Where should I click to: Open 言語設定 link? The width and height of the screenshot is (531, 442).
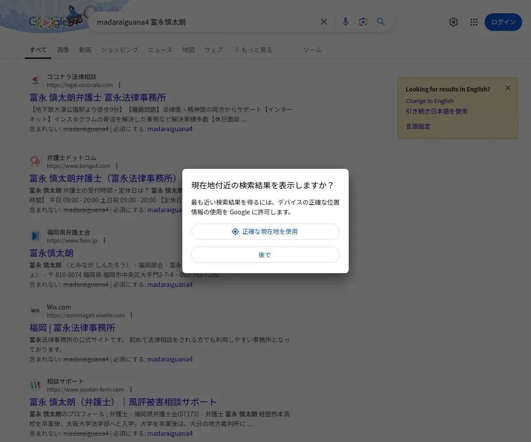[x=418, y=126]
